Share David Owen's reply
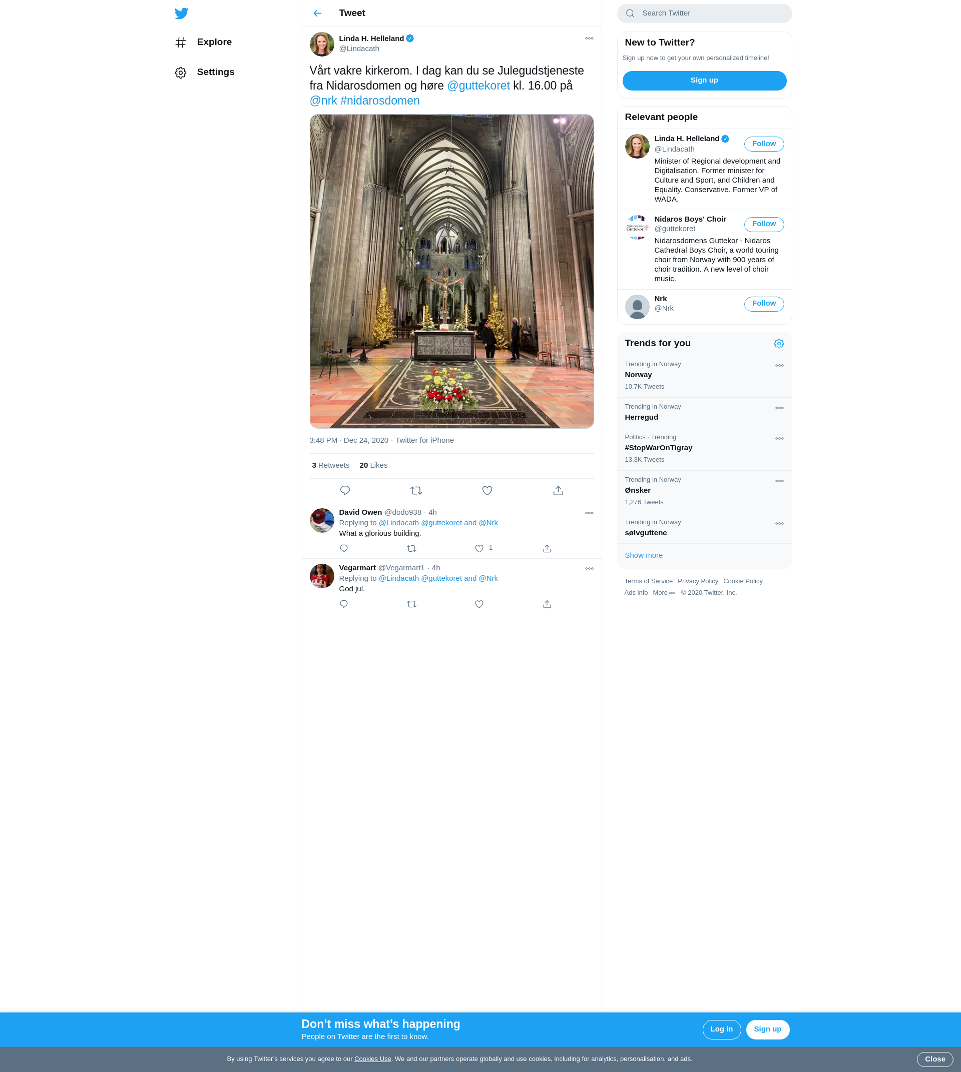Screen dimensions: 961x1072 pyautogui.click(x=547, y=548)
